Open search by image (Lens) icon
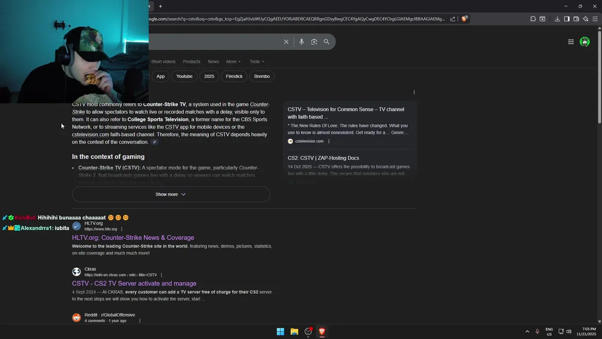The image size is (602, 339). tap(314, 42)
